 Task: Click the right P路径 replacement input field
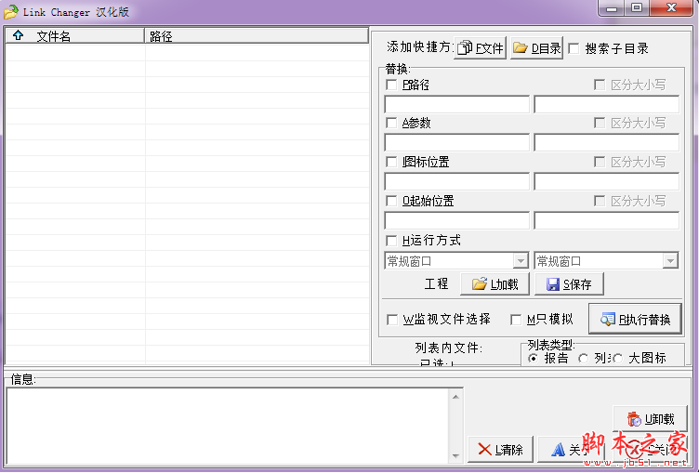606,104
